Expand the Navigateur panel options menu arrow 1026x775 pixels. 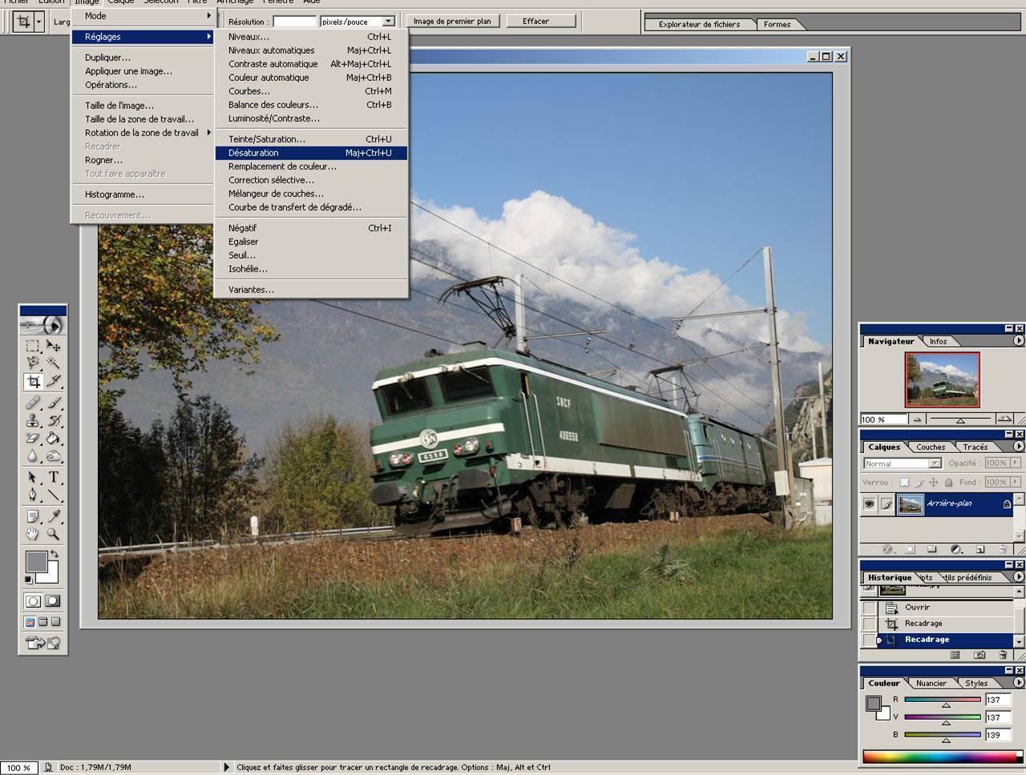1019,341
